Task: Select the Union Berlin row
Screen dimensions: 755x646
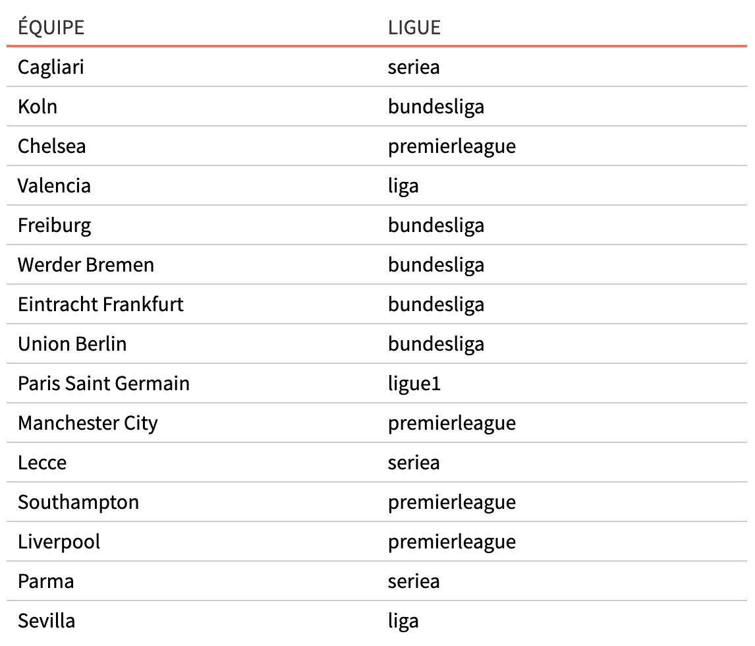Action: pyautogui.click(x=377, y=343)
